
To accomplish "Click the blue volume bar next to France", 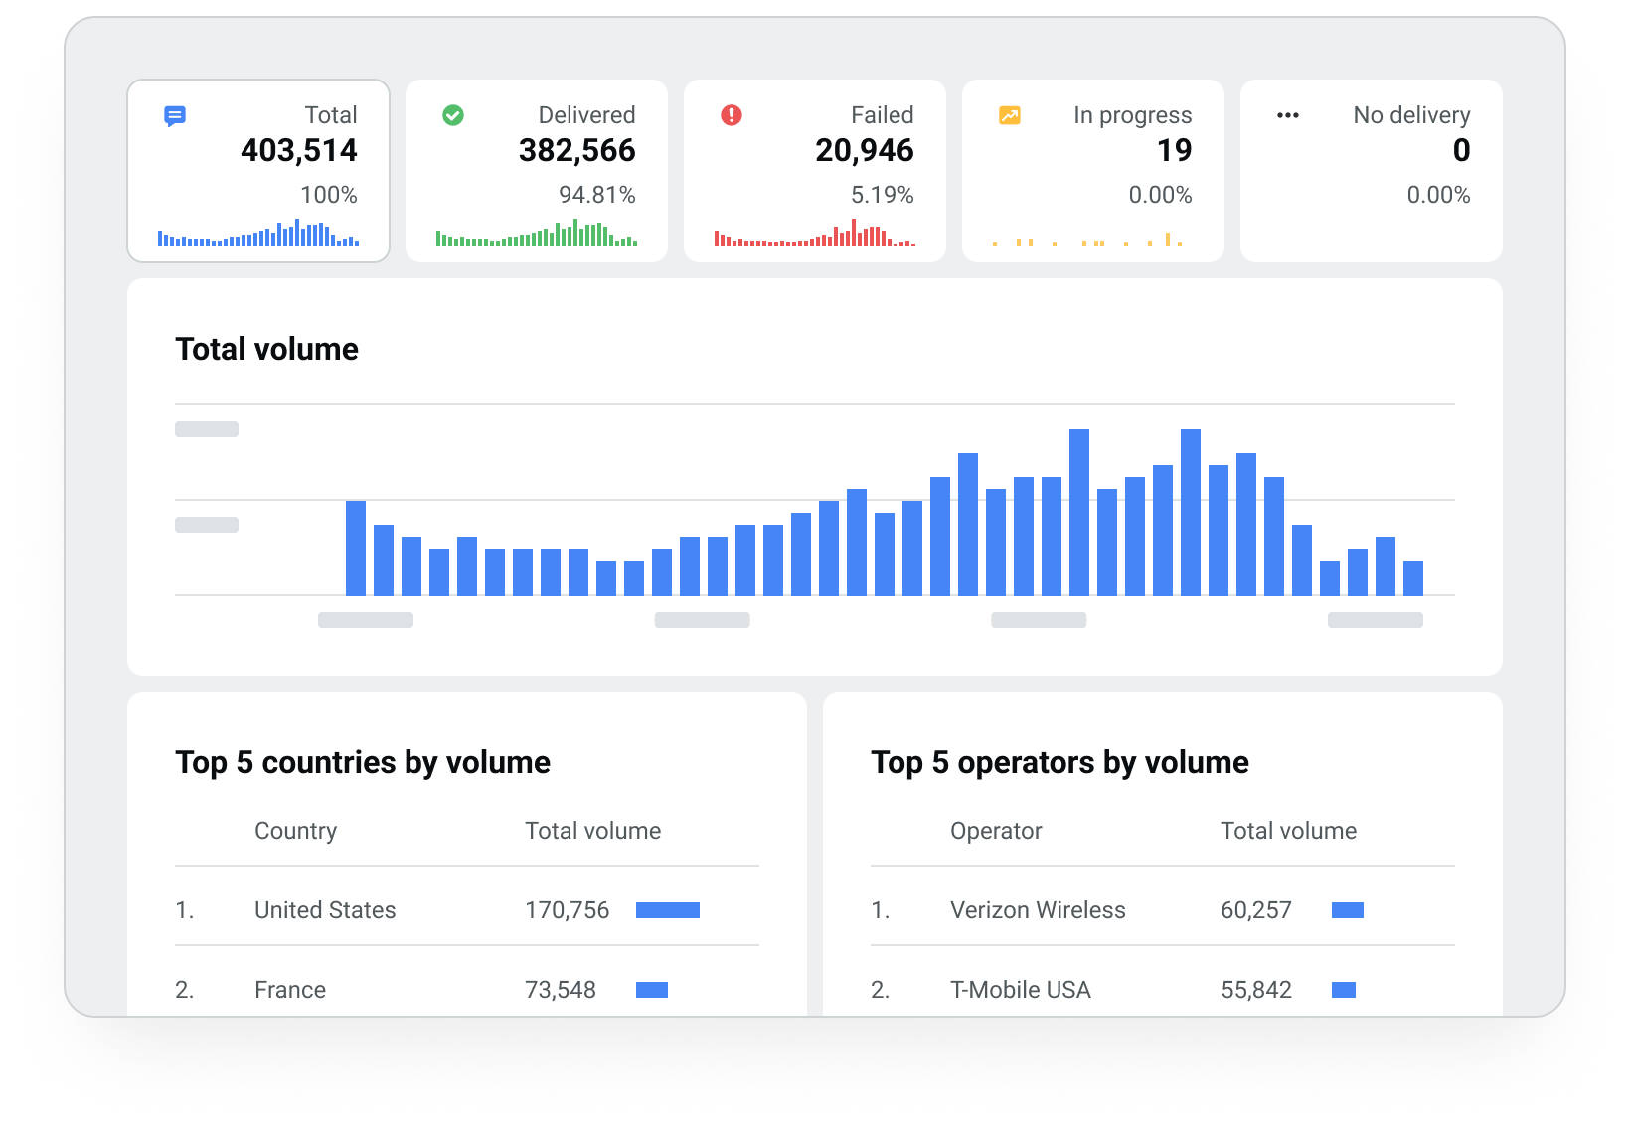I will [x=652, y=989].
